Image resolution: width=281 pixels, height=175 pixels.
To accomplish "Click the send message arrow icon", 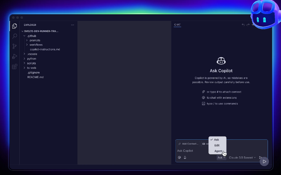I will [260, 157].
